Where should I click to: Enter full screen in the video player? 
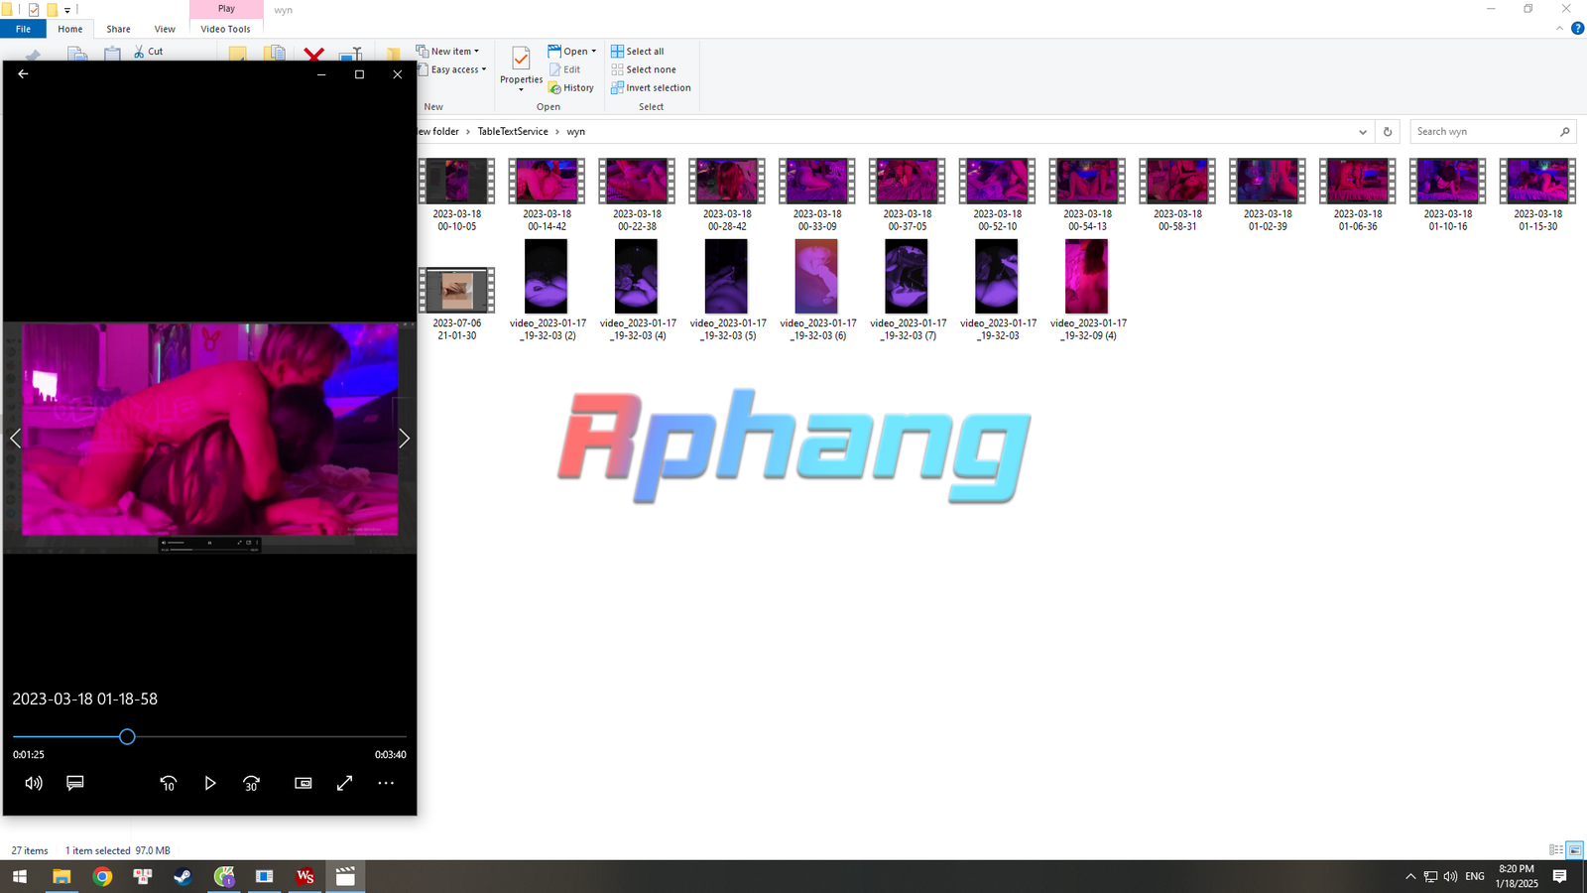(x=344, y=783)
